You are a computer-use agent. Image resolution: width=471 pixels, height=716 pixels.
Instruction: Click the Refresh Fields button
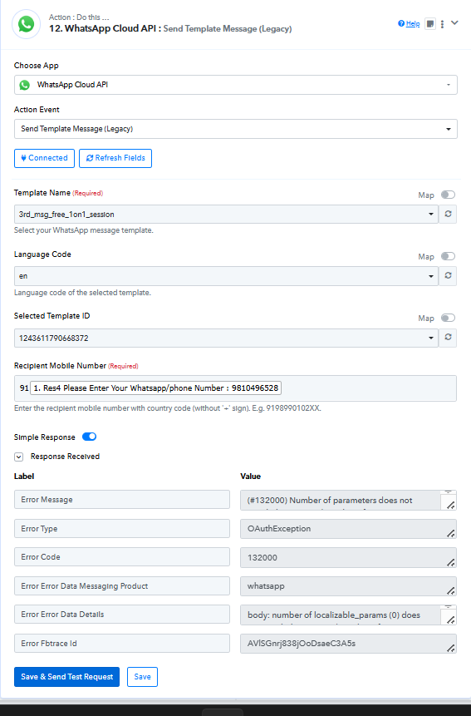[x=115, y=158]
